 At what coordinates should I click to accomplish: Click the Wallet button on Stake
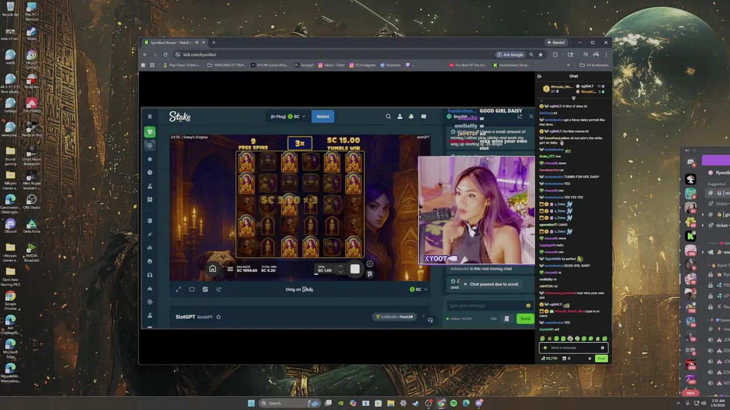323,117
